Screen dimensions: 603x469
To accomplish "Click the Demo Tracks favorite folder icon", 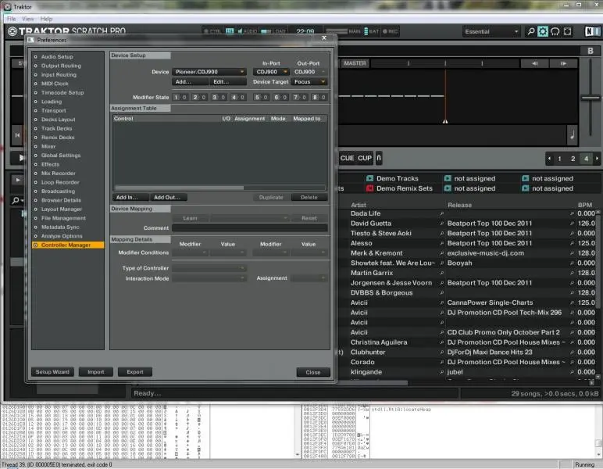I will pyautogui.click(x=369, y=179).
